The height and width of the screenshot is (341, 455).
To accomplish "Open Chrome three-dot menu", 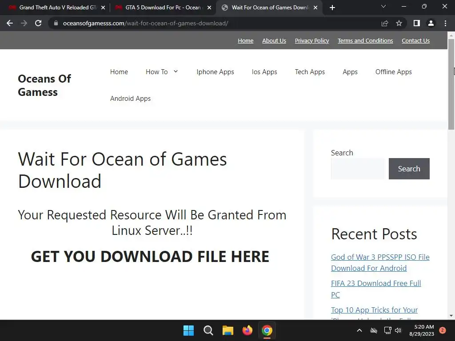I will (445, 23).
